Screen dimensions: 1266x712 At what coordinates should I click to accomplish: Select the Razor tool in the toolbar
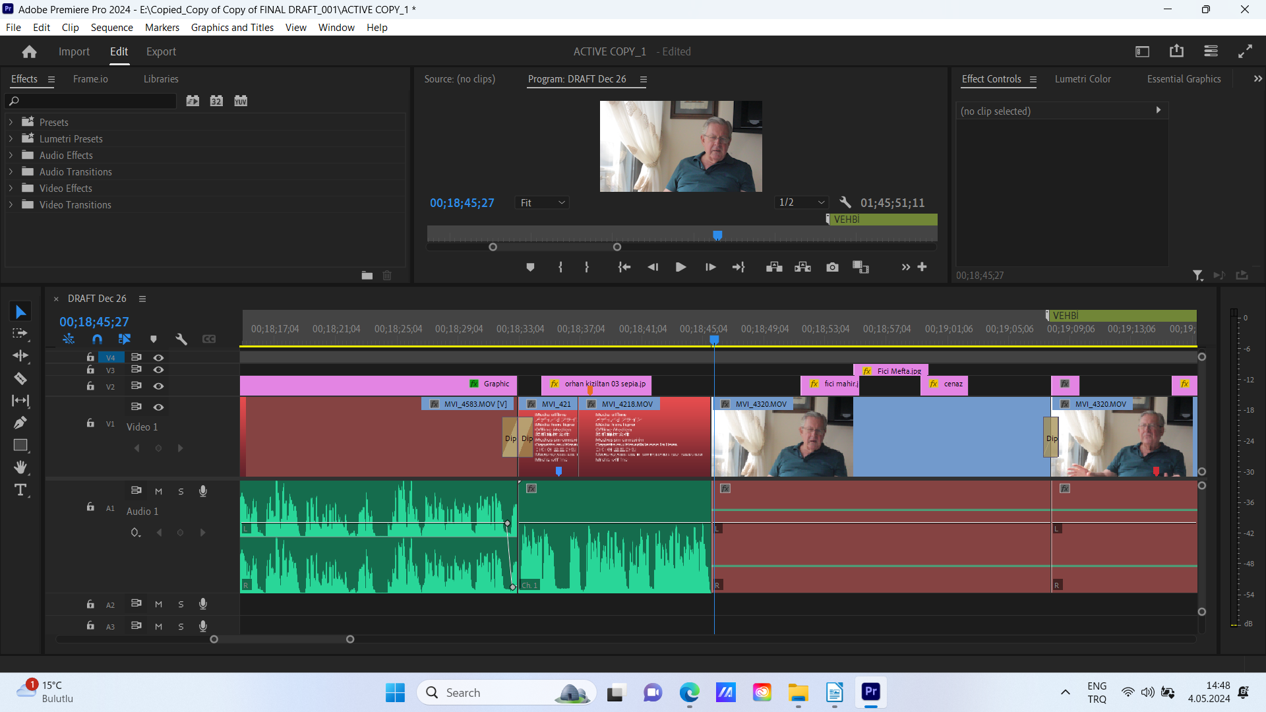[20, 378]
